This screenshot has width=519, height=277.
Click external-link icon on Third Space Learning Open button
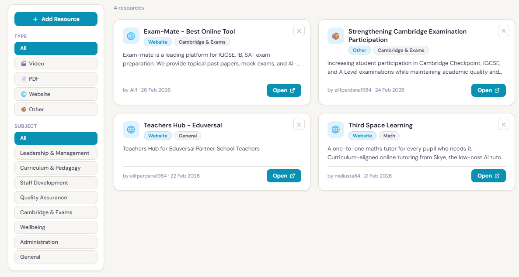(x=497, y=176)
